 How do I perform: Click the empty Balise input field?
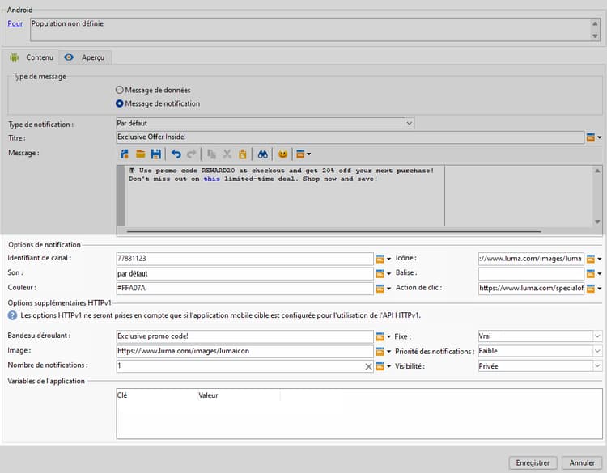point(531,273)
